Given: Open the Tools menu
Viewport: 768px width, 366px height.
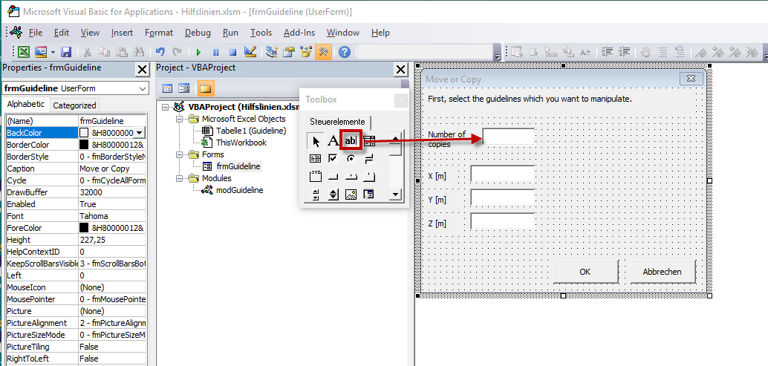Looking at the screenshot, I should 261,33.
